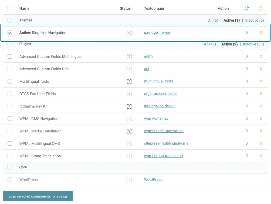This screenshot has width=271, height=204.
Task: Tick the WPML String Translation checkbox
Action: click(10, 156)
